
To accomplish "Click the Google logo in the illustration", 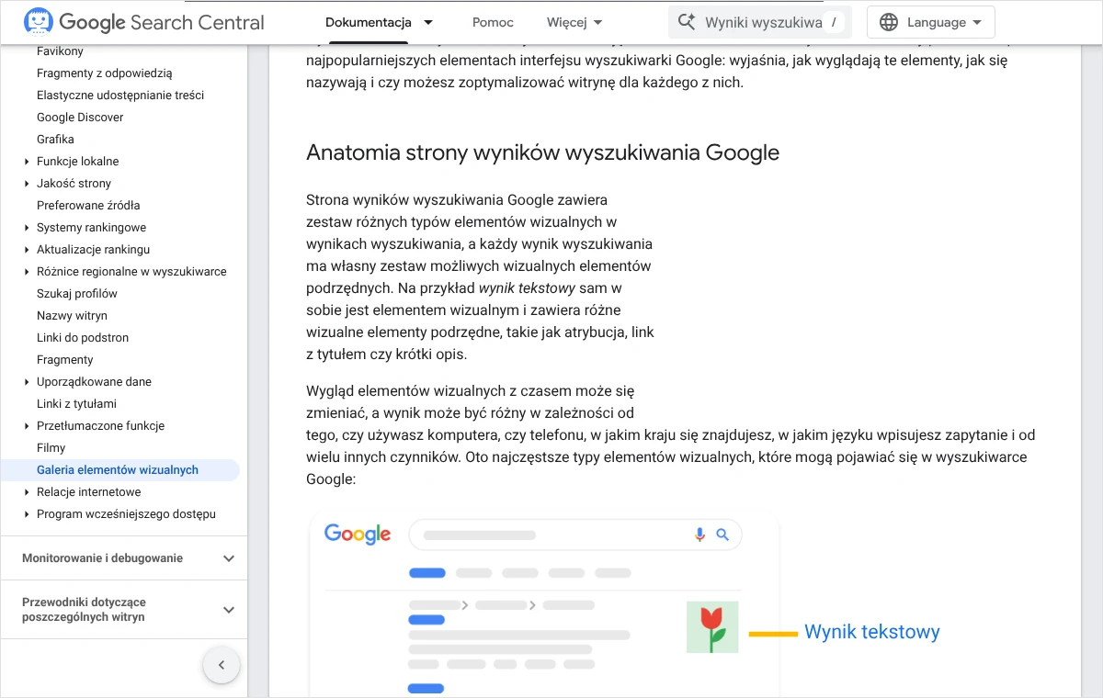I will pos(358,534).
